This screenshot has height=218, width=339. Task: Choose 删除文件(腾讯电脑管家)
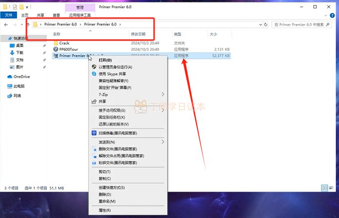click(x=128, y=149)
